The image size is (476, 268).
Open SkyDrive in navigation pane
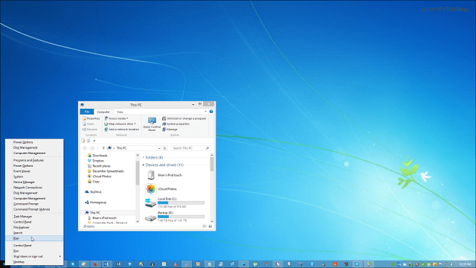point(93,192)
